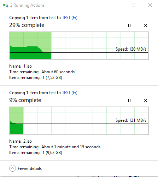This screenshot has width=158, height=177.
Task: Minimize the Running Actions window
Action: [x=118, y=5]
